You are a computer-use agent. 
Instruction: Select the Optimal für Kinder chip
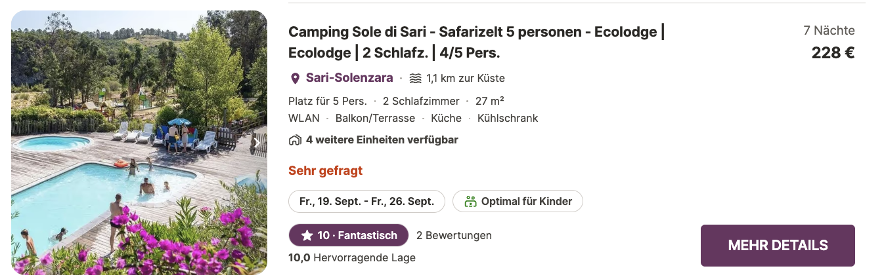point(518,201)
